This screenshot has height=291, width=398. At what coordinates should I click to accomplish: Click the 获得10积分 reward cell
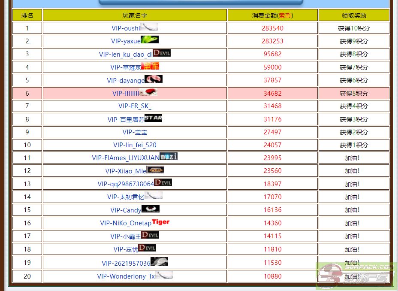point(354,28)
